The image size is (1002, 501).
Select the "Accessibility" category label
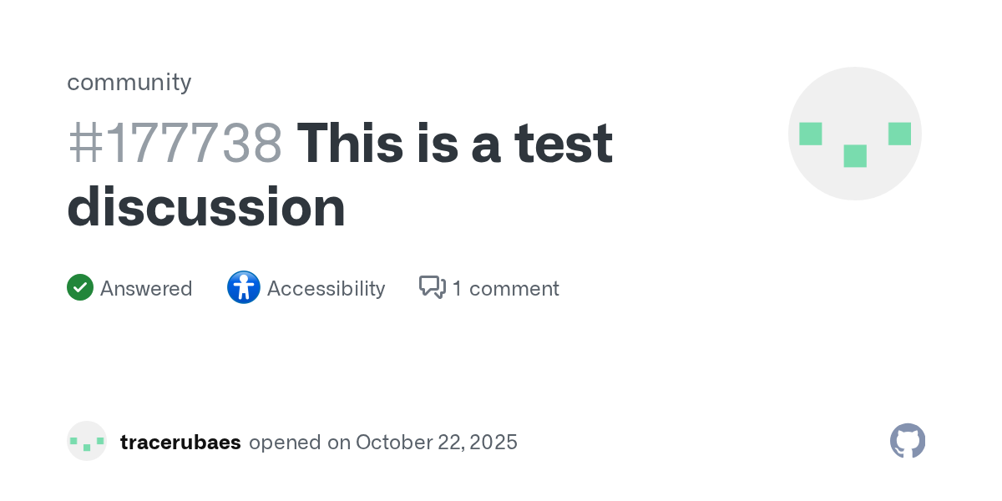pyautogui.click(x=326, y=289)
